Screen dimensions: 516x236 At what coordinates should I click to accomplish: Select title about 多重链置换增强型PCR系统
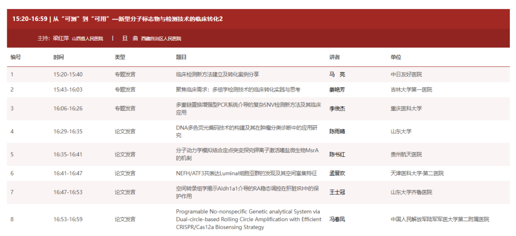[x=249, y=108]
